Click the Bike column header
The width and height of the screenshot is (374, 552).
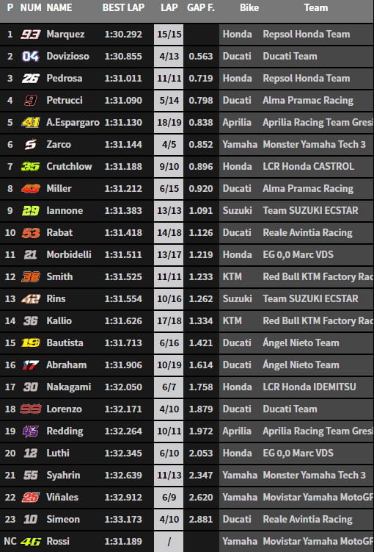pyautogui.click(x=249, y=8)
